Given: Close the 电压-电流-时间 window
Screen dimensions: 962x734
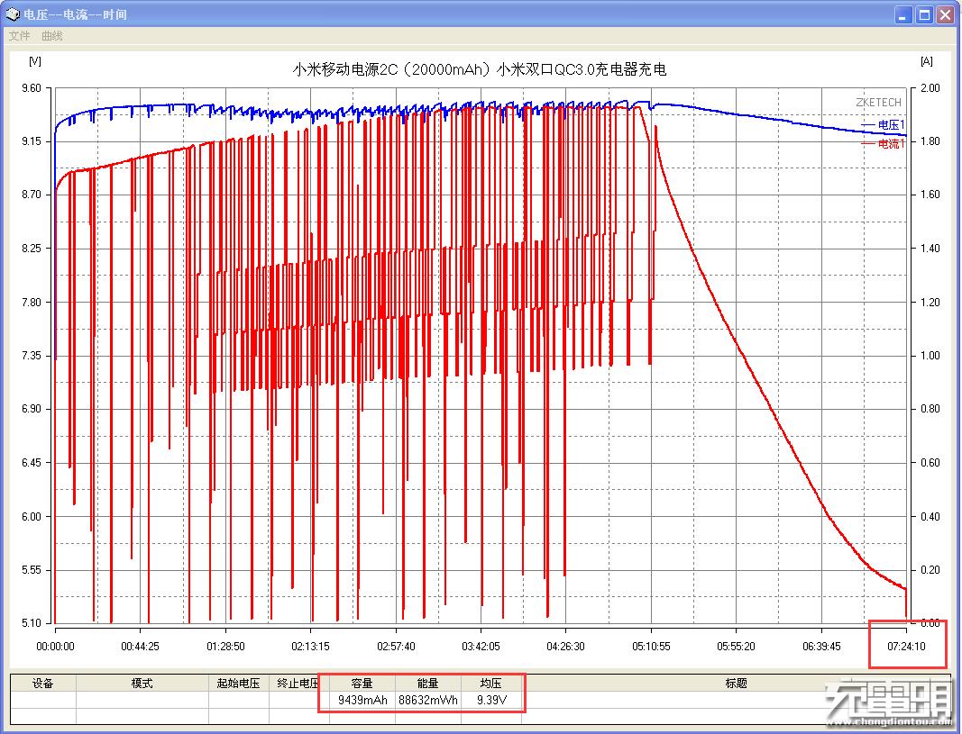Looking at the screenshot, I should point(944,14).
